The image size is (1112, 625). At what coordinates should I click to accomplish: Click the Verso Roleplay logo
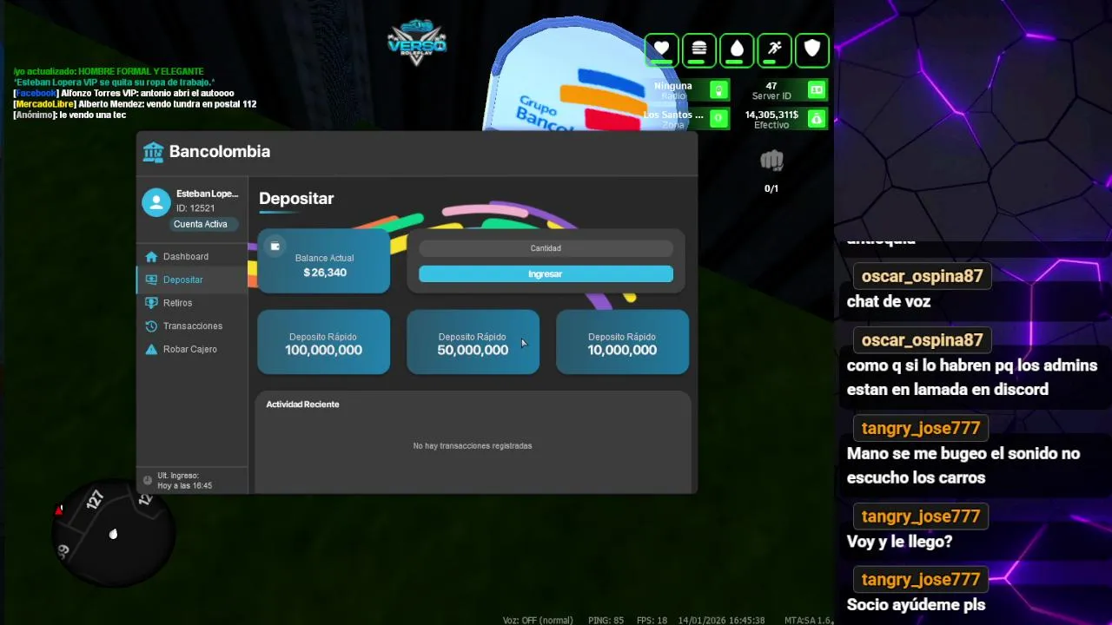click(x=417, y=43)
